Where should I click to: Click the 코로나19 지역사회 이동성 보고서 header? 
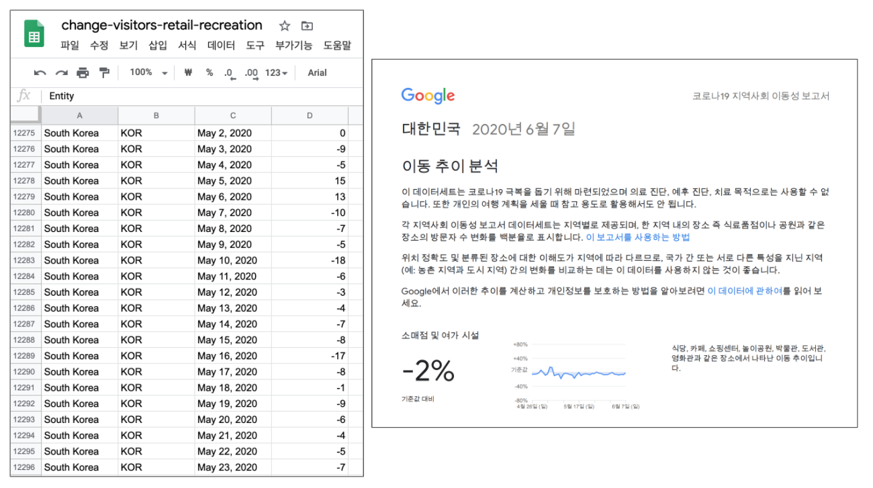pos(761,96)
